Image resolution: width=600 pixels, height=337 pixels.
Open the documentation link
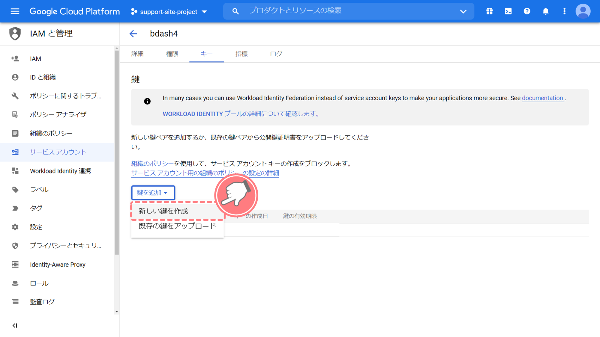point(542,98)
